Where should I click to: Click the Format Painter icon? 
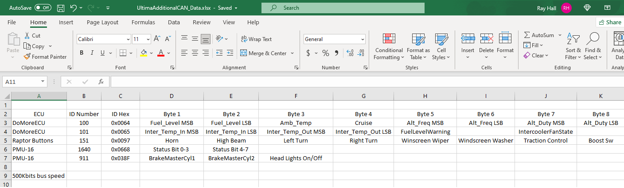click(x=27, y=56)
